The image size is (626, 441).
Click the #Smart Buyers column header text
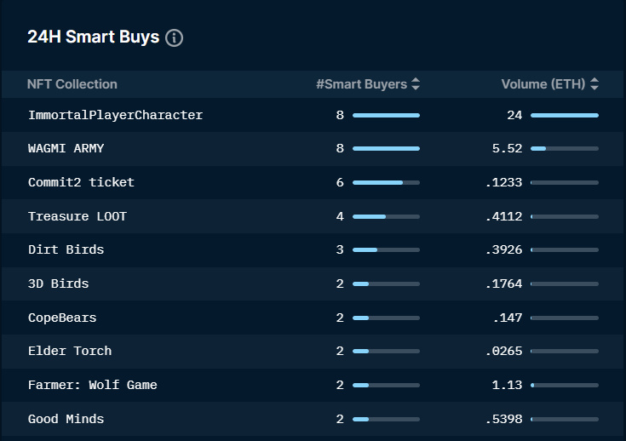pyautogui.click(x=361, y=84)
